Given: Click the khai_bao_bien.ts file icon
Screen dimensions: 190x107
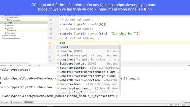Looking at the screenshot, I should tap(5, 18).
